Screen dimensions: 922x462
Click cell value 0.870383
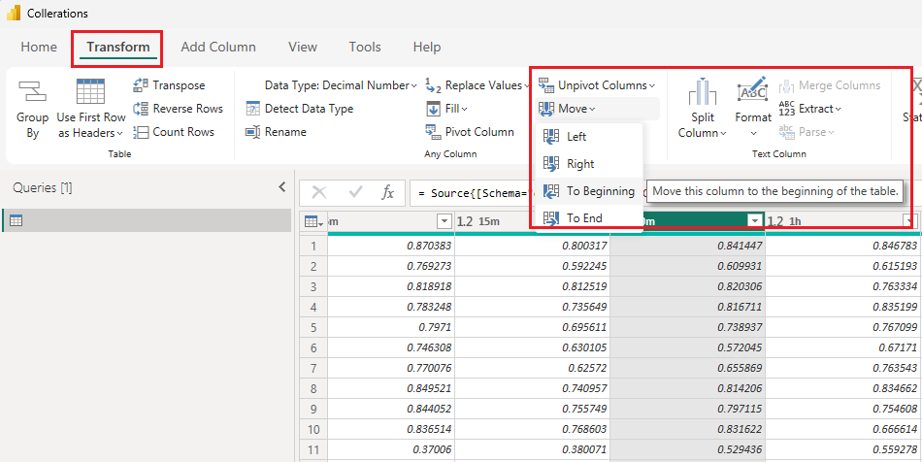[x=429, y=246]
